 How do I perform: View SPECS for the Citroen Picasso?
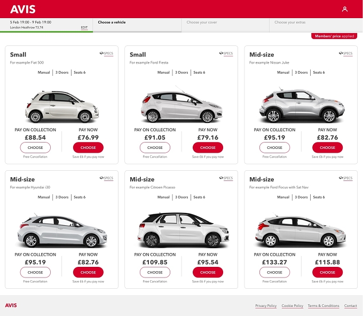pos(226,178)
